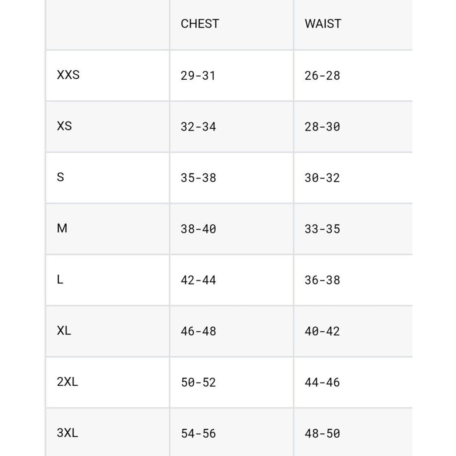Click waist value 33-35

click(322, 229)
